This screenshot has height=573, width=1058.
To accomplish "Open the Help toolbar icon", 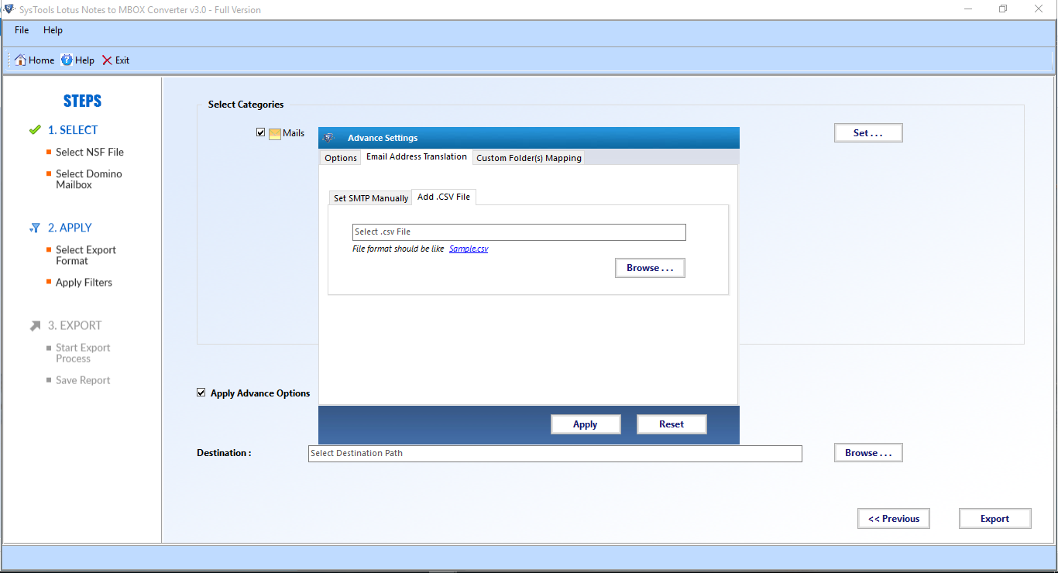I will click(67, 60).
